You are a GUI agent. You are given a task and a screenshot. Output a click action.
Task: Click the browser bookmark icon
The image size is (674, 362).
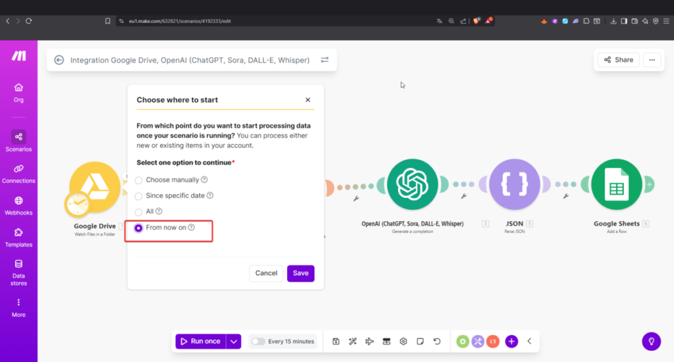click(x=107, y=21)
